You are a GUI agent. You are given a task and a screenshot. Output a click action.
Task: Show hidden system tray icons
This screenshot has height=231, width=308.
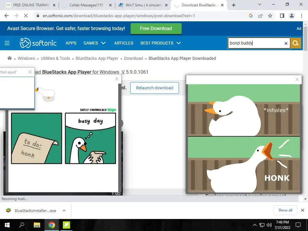point(254,225)
